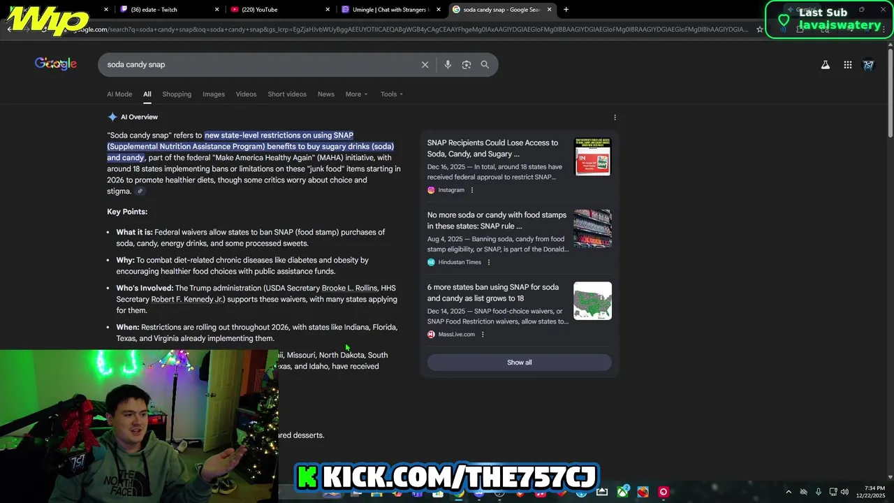Submit search with magnifying glass icon
Image resolution: width=894 pixels, height=503 pixels.
tap(485, 64)
